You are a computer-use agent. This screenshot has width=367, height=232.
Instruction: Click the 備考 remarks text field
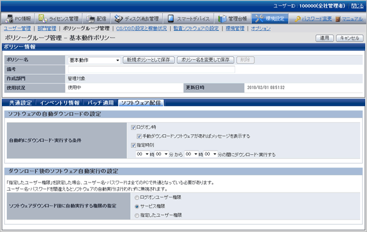[151, 70]
